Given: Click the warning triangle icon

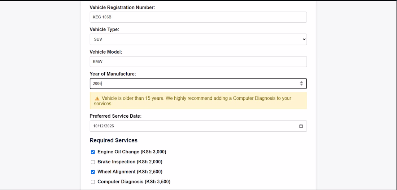Looking at the screenshot, I should point(97,98).
